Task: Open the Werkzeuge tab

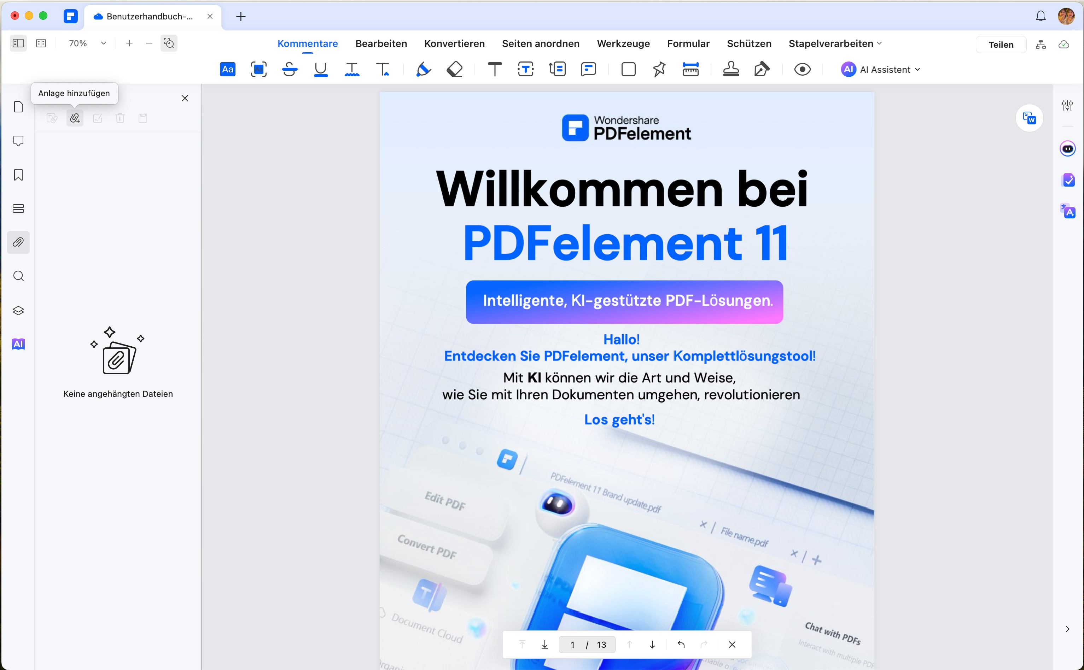Action: tap(623, 43)
